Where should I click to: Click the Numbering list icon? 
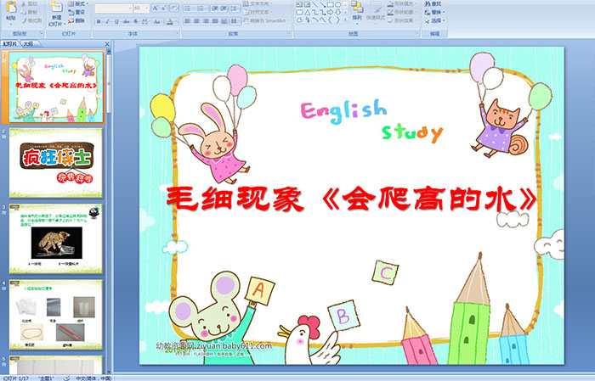(202, 8)
